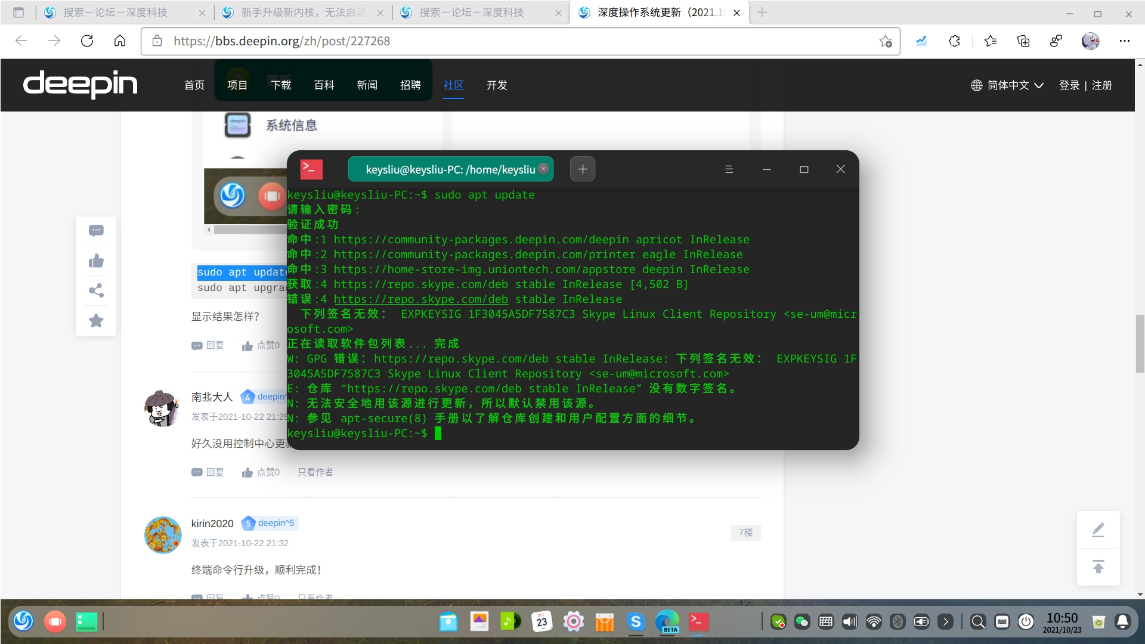Close the keysliu terminal tab
The image size is (1145, 644).
(543, 169)
